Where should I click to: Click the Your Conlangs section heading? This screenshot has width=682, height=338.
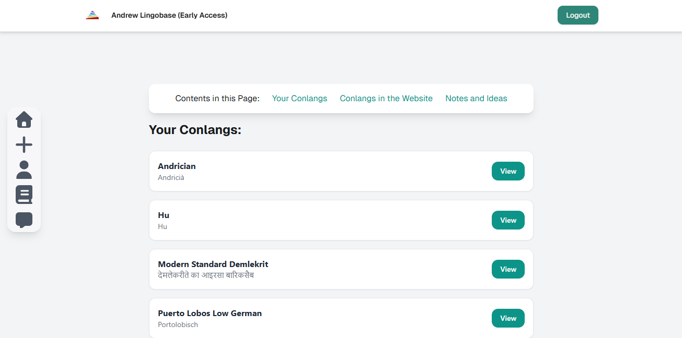point(195,130)
